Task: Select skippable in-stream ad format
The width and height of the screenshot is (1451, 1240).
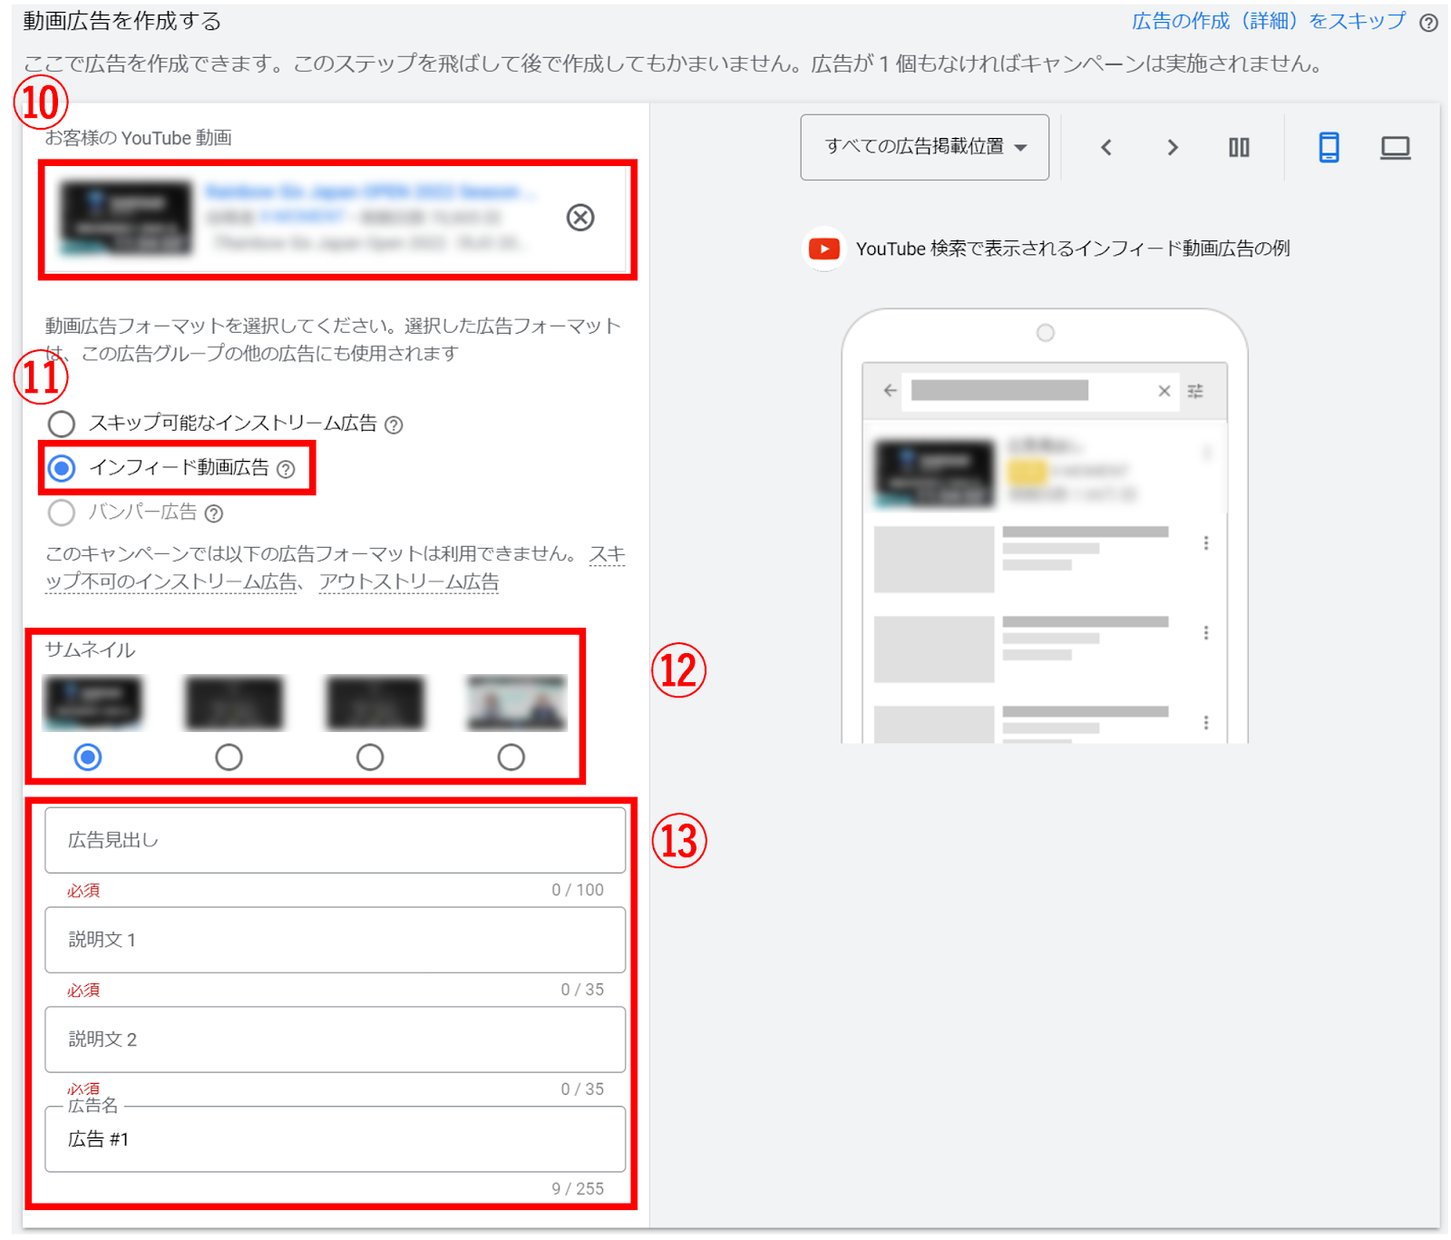Action: pyautogui.click(x=62, y=424)
